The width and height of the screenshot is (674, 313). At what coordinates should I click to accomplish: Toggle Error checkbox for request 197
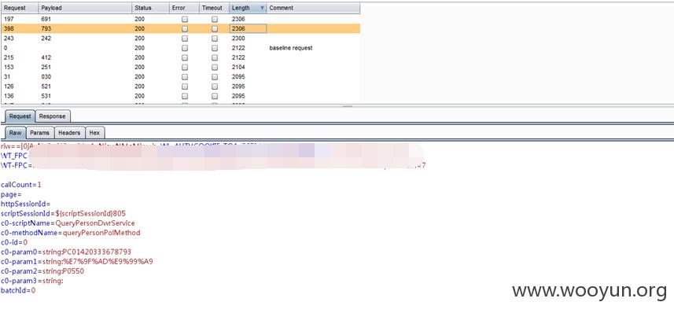185,20
